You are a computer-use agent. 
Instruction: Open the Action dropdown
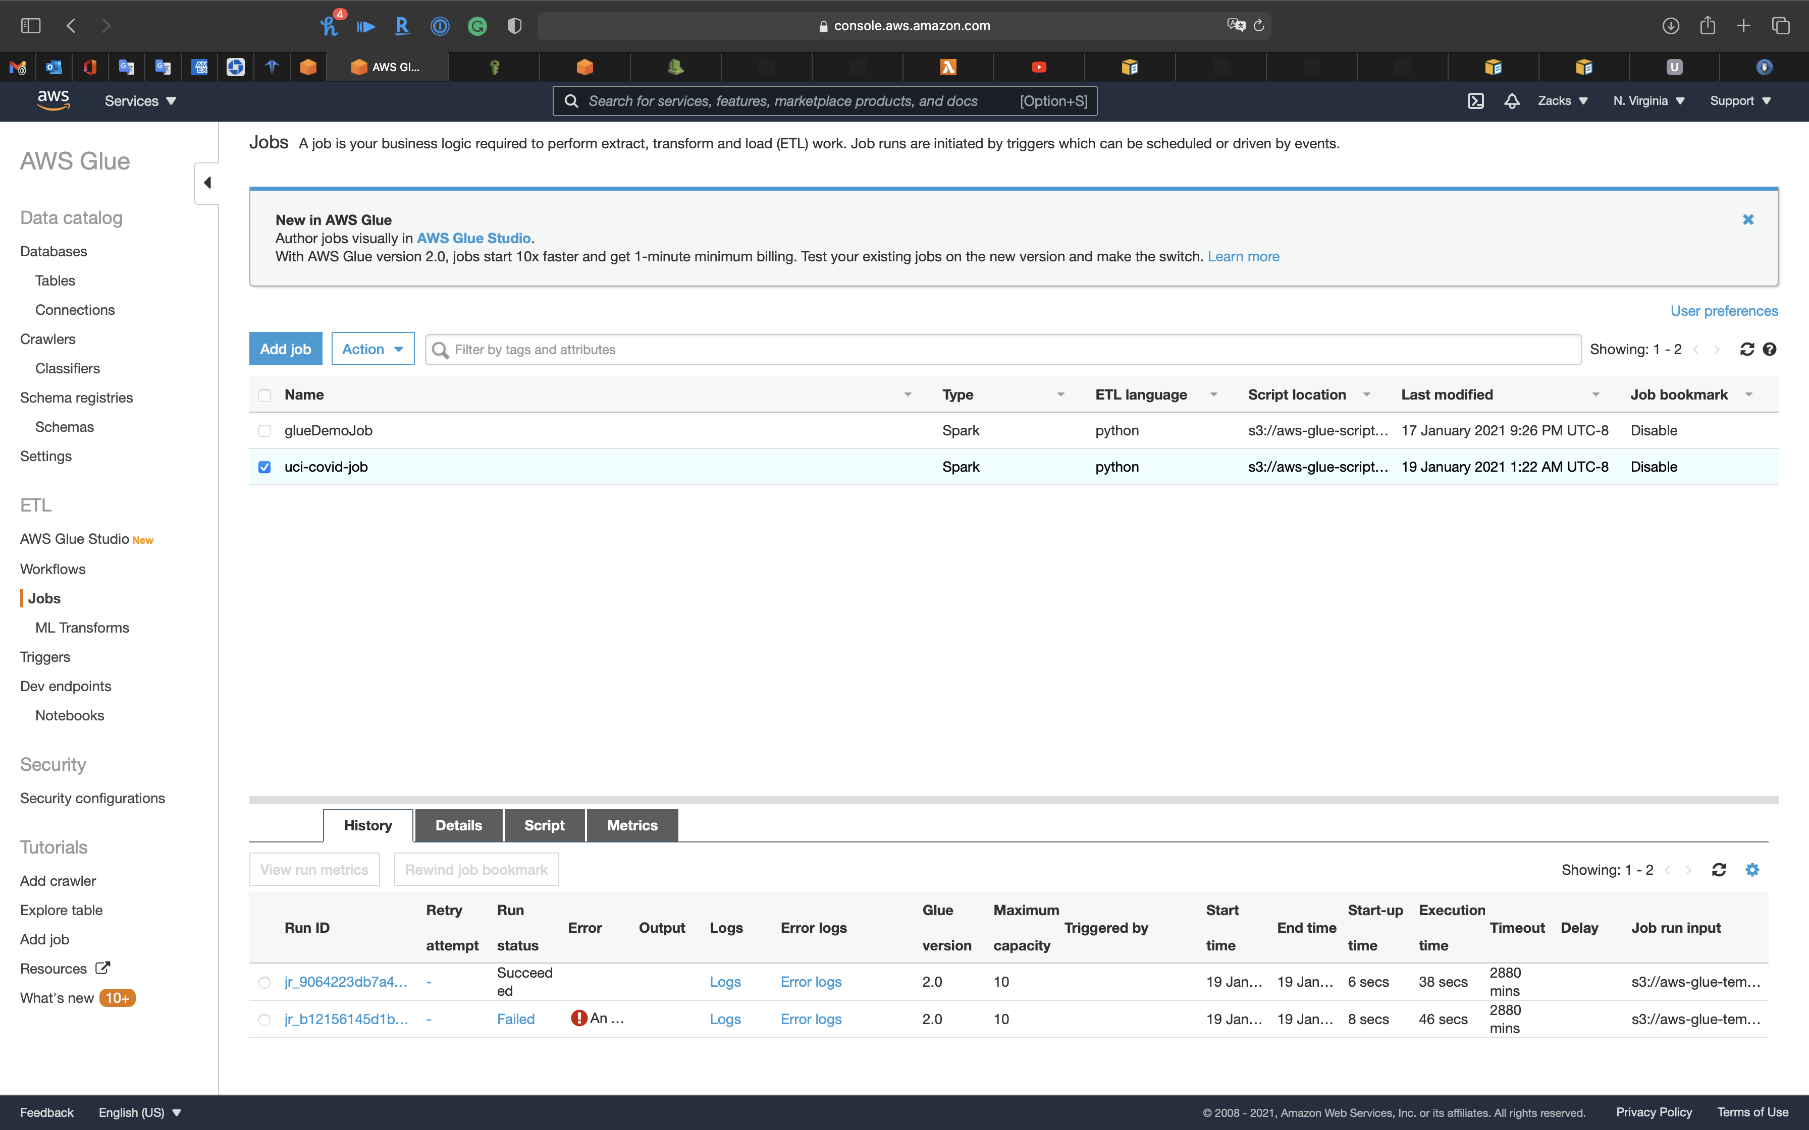[x=373, y=349]
